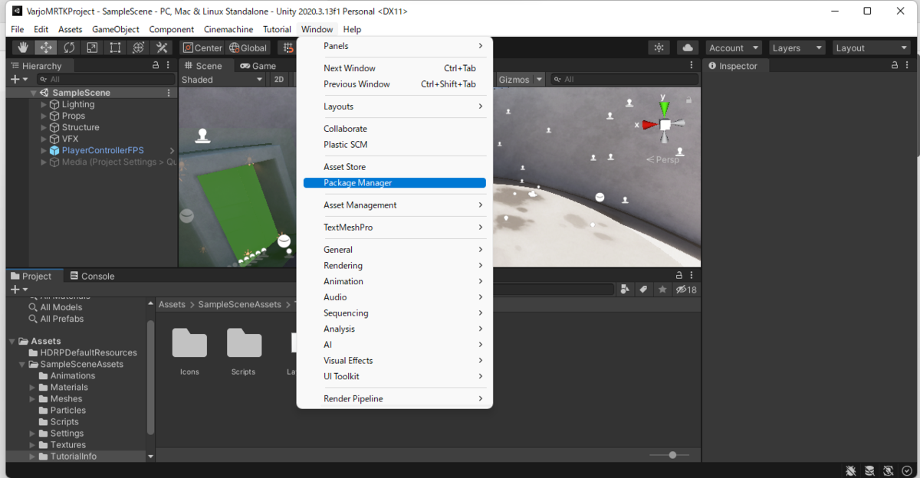Screen dimensions: 920x478
Task: Switch to the Console tab
Action: [x=92, y=276]
